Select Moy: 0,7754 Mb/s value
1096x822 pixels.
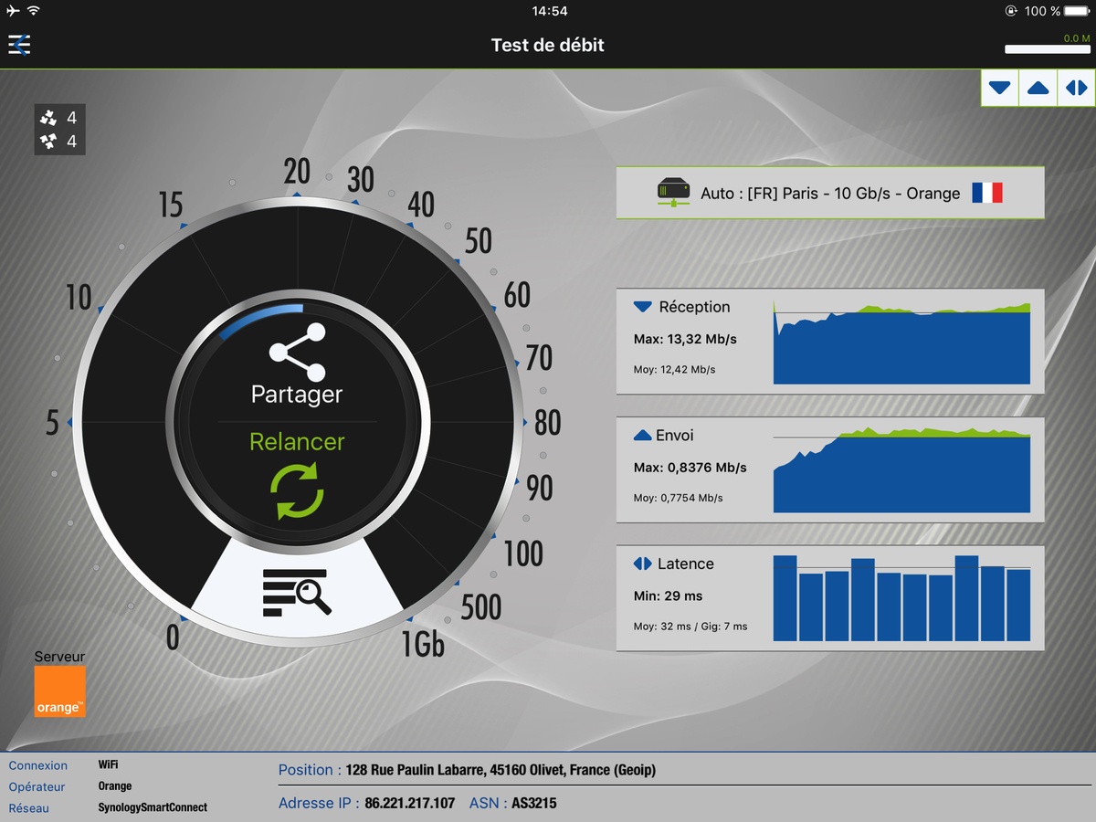tap(678, 498)
